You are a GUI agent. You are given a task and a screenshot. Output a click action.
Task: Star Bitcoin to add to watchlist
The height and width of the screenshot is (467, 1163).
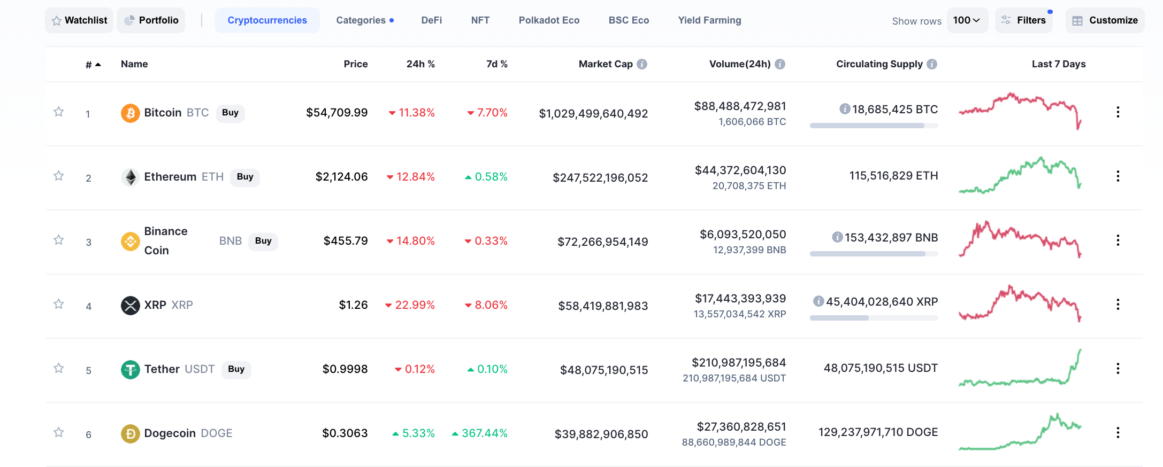(59, 112)
